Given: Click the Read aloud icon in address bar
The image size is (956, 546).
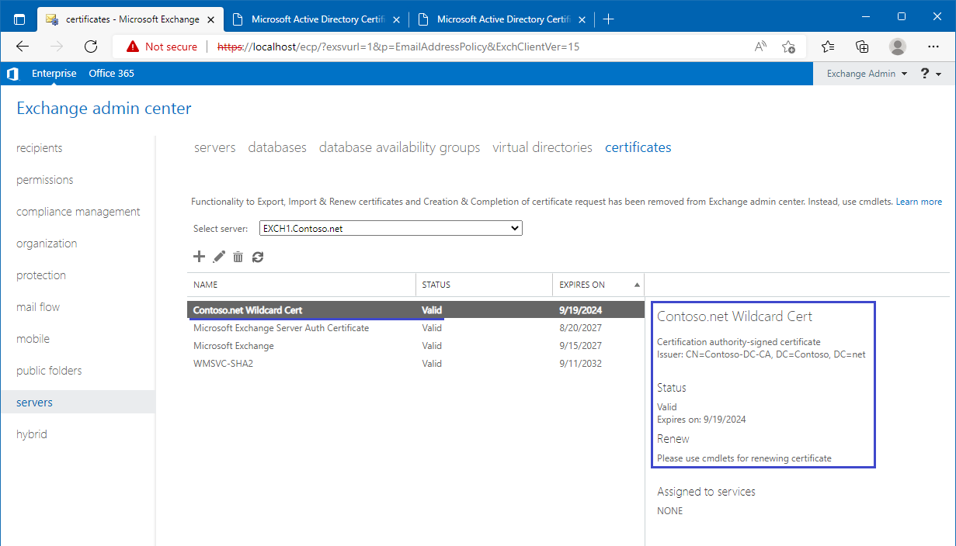Looking at the screenshot, I should [760, 47].
